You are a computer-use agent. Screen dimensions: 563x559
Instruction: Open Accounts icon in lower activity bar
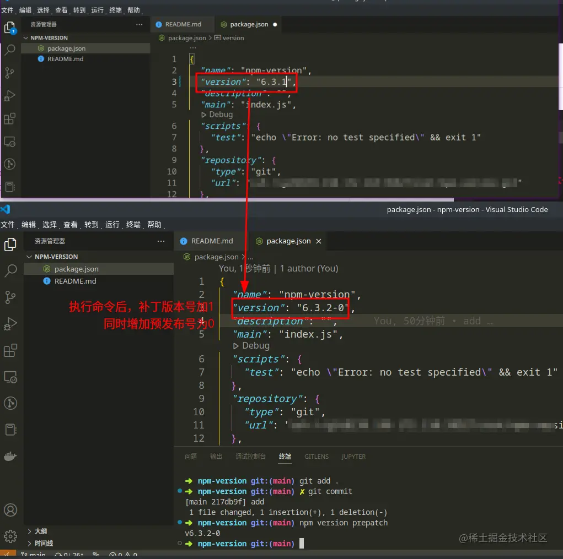pyautogui.click(x=10, y=510)
